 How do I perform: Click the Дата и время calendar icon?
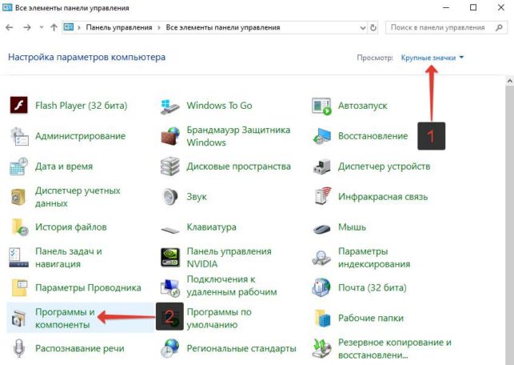(18, 166)
